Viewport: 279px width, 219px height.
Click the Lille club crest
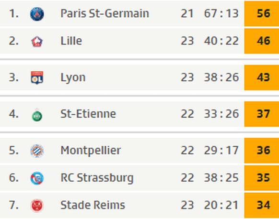[x=37, y=42]
